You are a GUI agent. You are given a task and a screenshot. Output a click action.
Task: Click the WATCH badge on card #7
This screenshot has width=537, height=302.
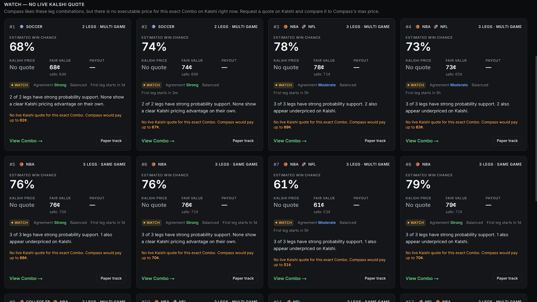(284, 223)
